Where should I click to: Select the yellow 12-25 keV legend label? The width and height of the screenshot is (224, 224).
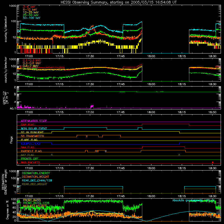(31, 12)
